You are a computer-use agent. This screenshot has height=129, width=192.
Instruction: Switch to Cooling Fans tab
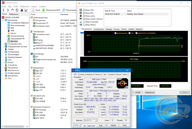coord(99,29)
